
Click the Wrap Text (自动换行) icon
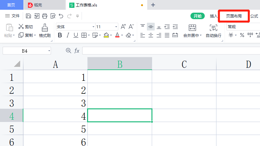[x=214, y=30]
